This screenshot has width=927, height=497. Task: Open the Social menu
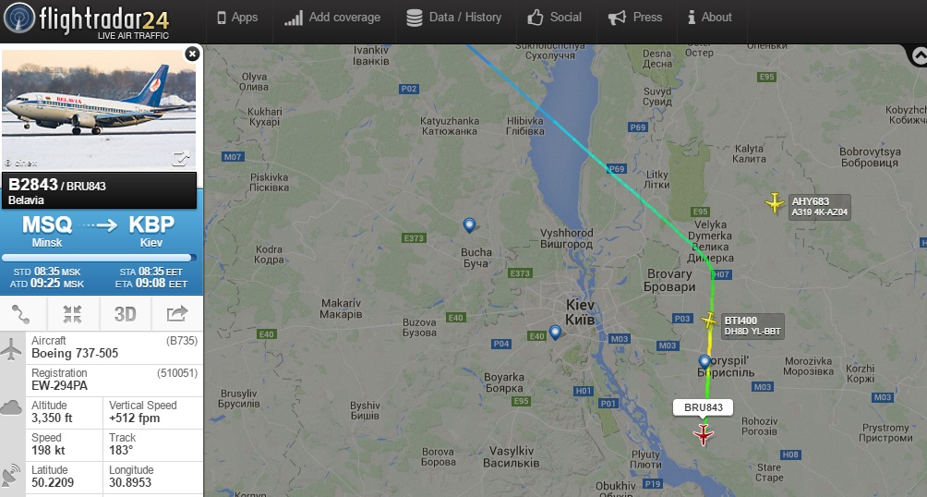click(x=555, y=18)
